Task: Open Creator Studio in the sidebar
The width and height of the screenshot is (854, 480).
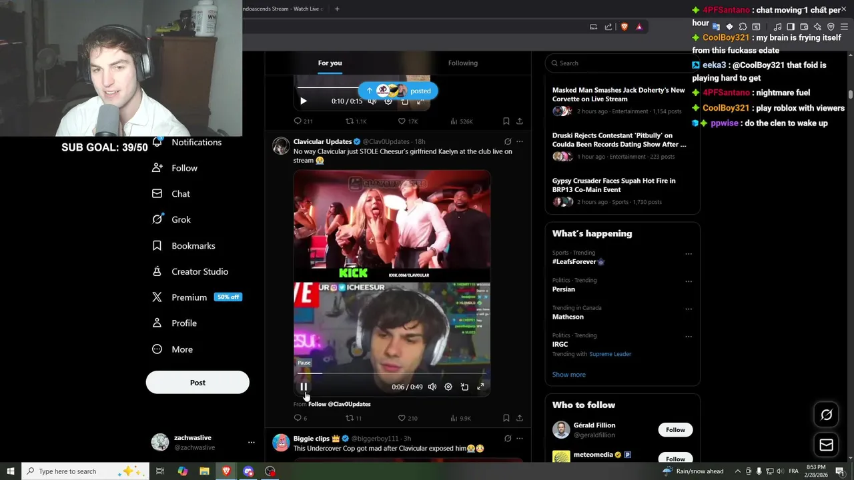Action: [190, 271]
